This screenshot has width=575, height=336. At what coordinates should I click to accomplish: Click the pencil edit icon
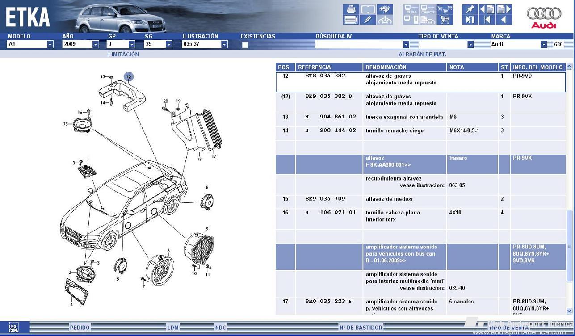[x=368, y=20]
